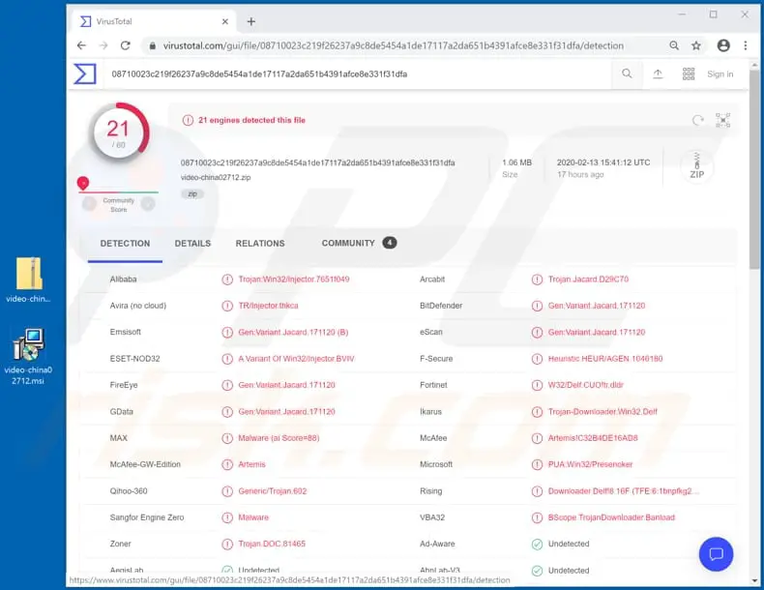This screenshot has height=590, width=764.
Task: Click TR/Injector.thkca detection text
Action: (x=268, y=306)
